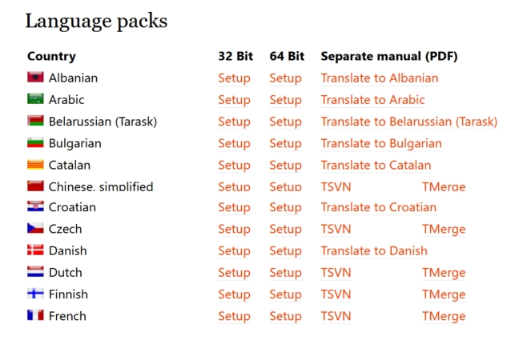Open the Translate to Catalan link

click(376, 166)
